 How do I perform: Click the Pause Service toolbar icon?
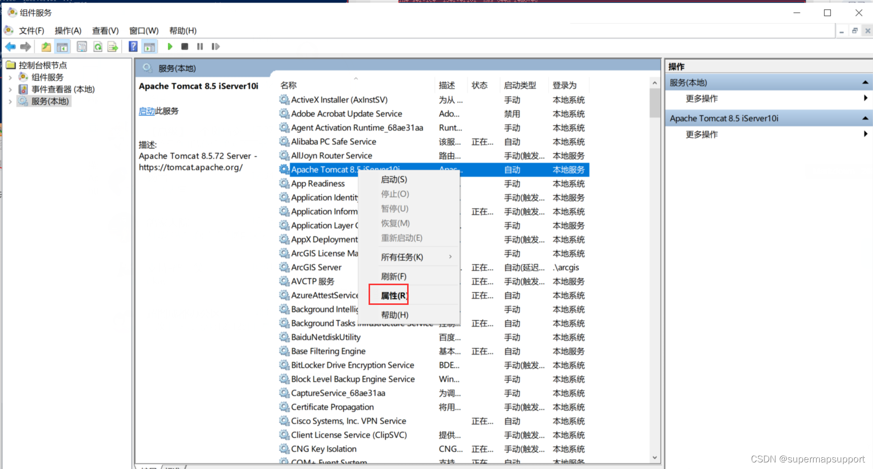200,47
